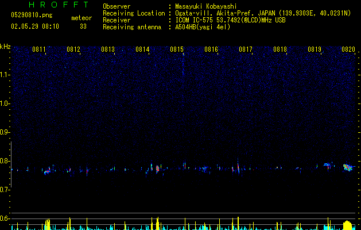Screen dimensions: 361x230
Task: Select observer name Masayuki Kobayashi
Action: tap(206, 6)
